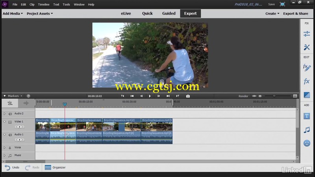Open the Graphics smiley icon
Image resolution: width=315 pixels, height=177 pixels.
coord(307,143)
